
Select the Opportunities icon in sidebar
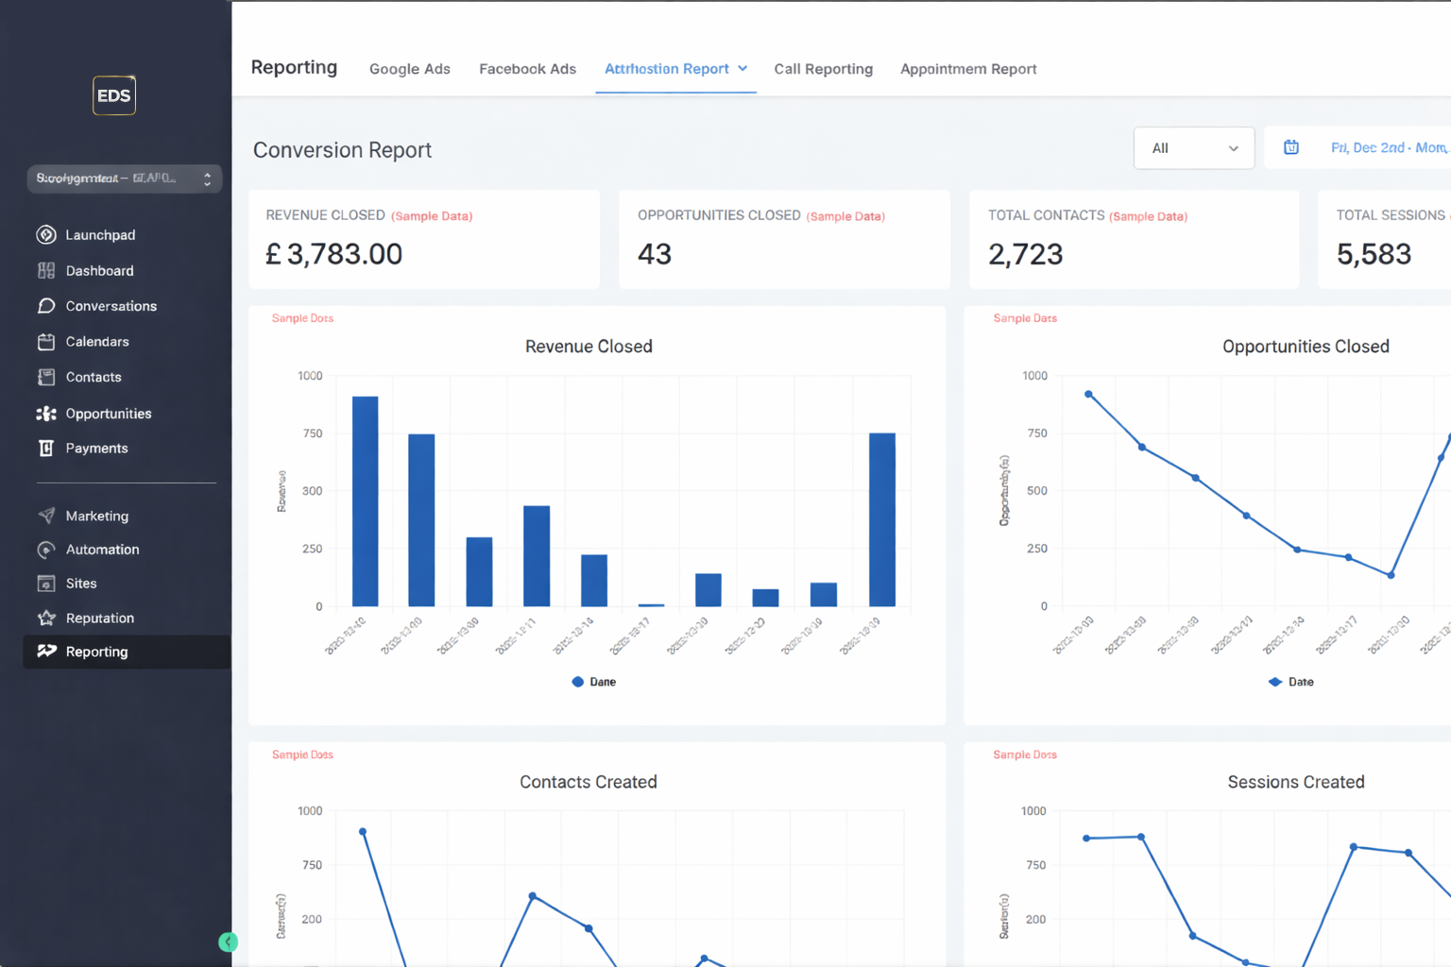click(x=45, y=414)
